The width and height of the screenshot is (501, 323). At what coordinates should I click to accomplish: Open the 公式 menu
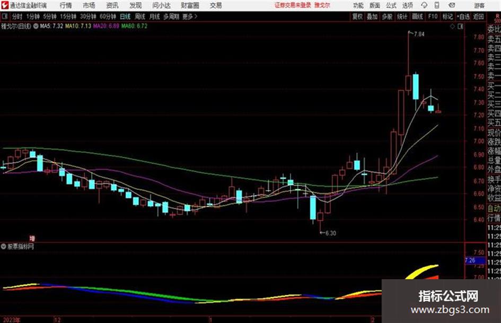pos(391,5)
